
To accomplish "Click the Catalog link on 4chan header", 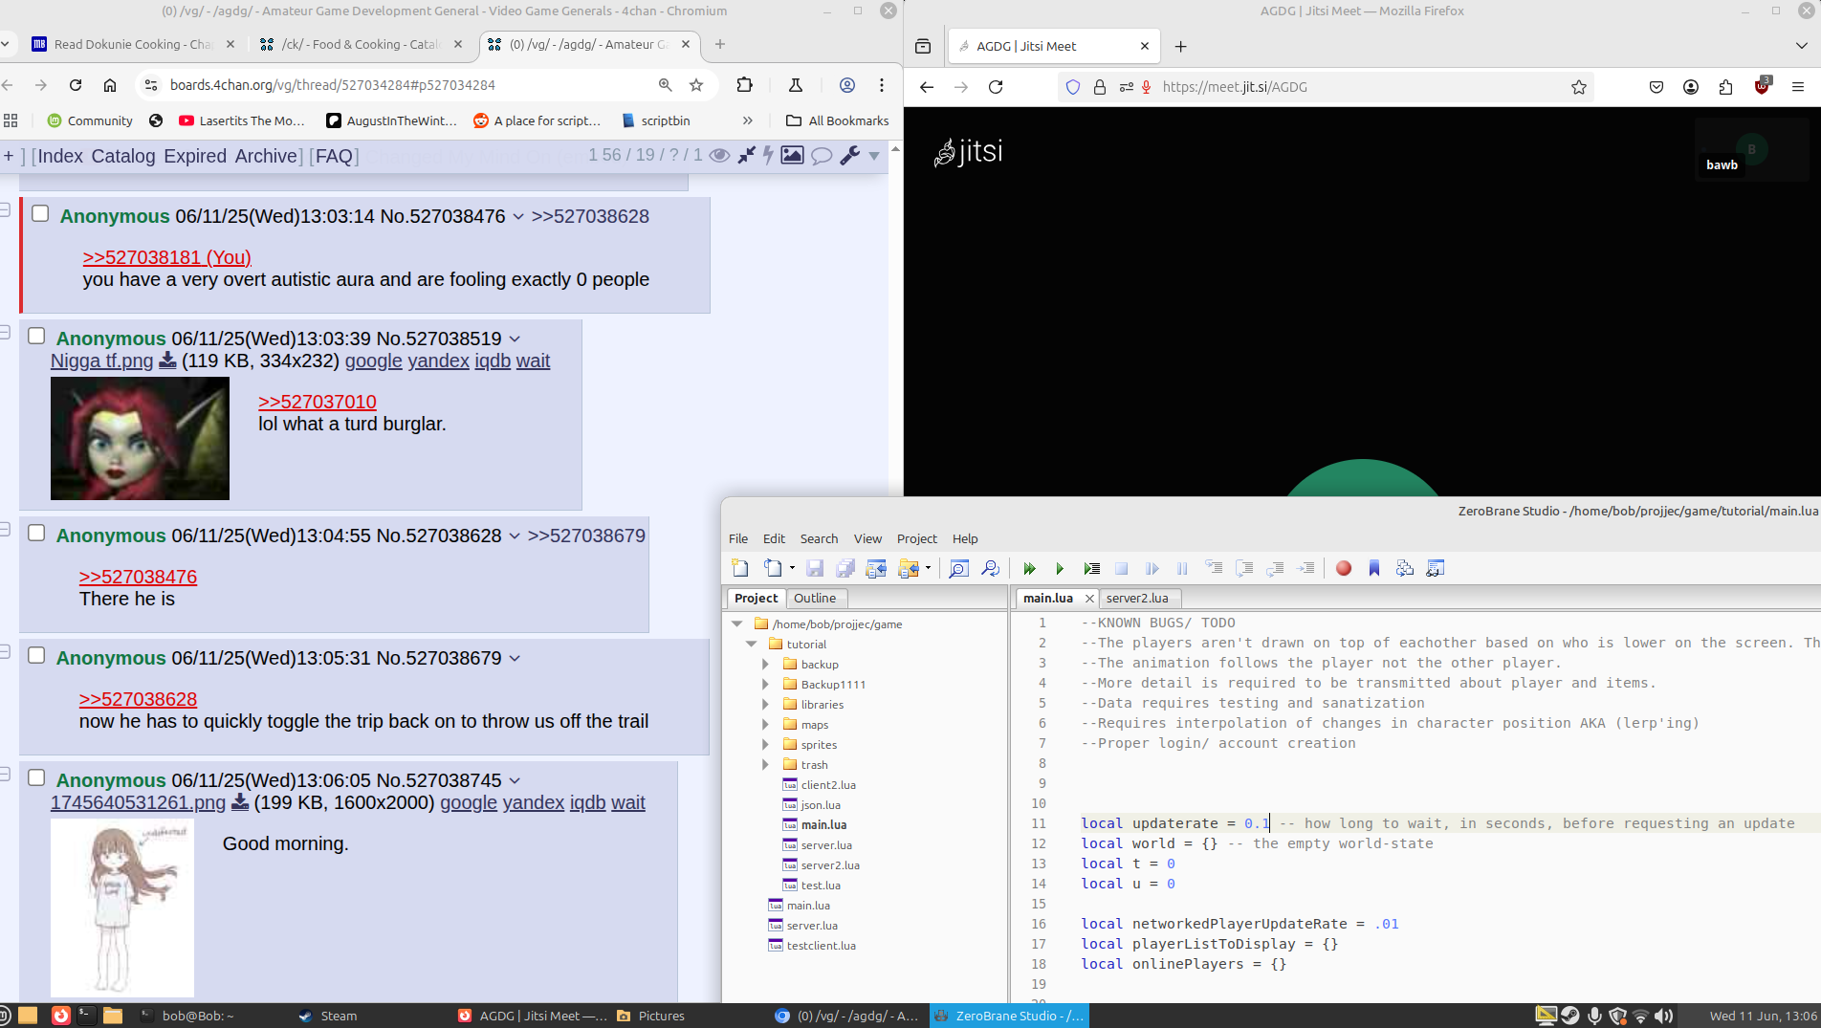I will [123, 156].
